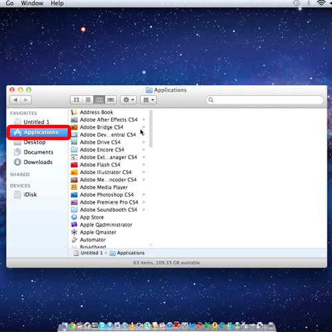
Task: Select the Apple Qmaster icon
Action: pyautogui.click(x=74, y=232)
